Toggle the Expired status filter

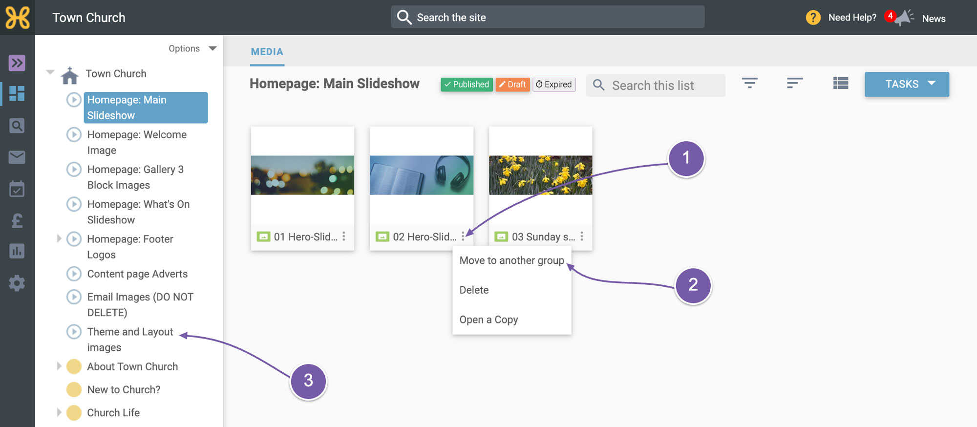click(x=554, y=85)
